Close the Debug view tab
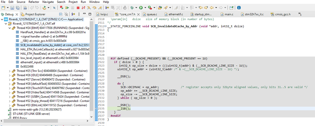 (x=17, y=14)
